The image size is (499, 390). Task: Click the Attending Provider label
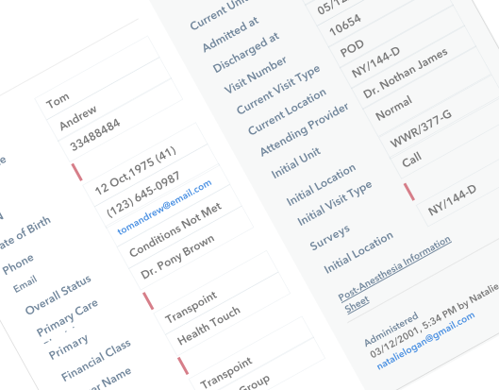coord(305,129)
